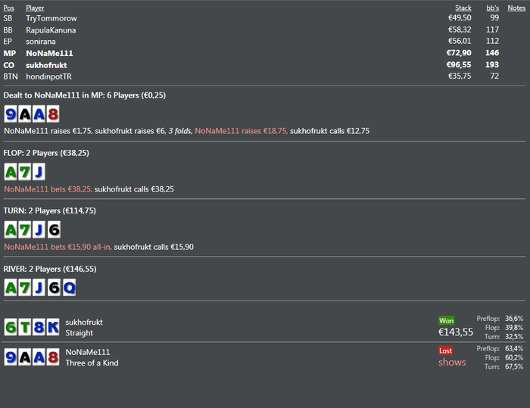This screenshot has width=530, height=408.
Task: Click the Jack card in the FLOP section
Action: click(39, 172)
